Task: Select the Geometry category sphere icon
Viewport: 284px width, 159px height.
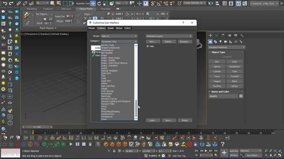Action: point(210,42)
